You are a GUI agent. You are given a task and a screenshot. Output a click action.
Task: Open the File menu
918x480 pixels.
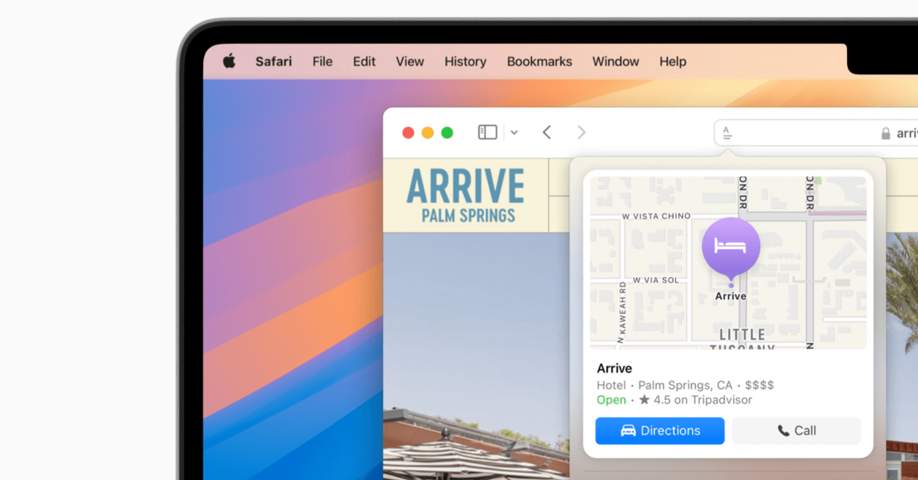[322, 62]
